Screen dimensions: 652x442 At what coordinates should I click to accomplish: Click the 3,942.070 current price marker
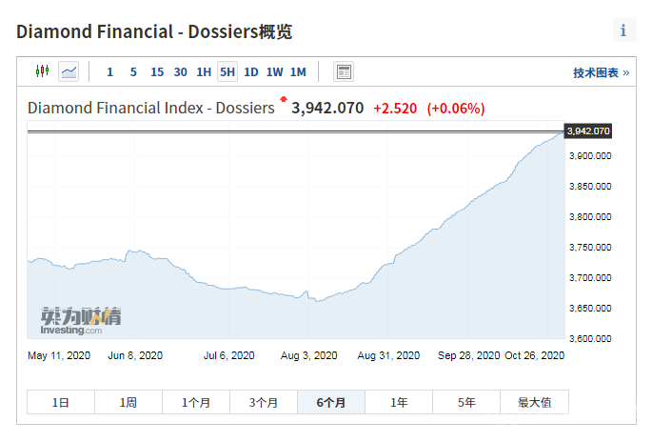[x=587, y=131]
